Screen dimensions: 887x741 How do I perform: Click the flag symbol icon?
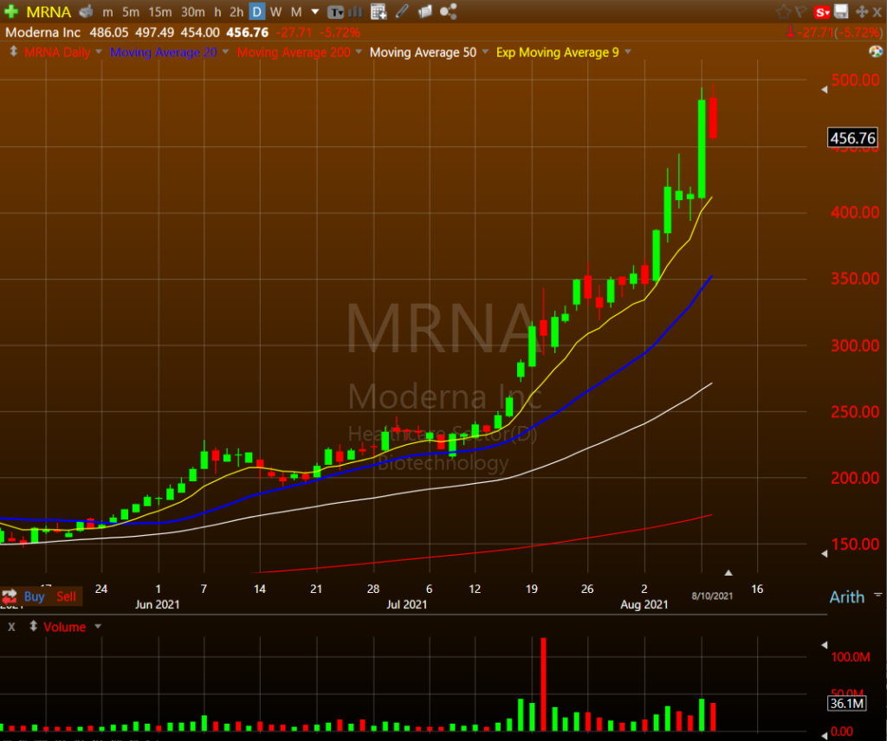800,11
